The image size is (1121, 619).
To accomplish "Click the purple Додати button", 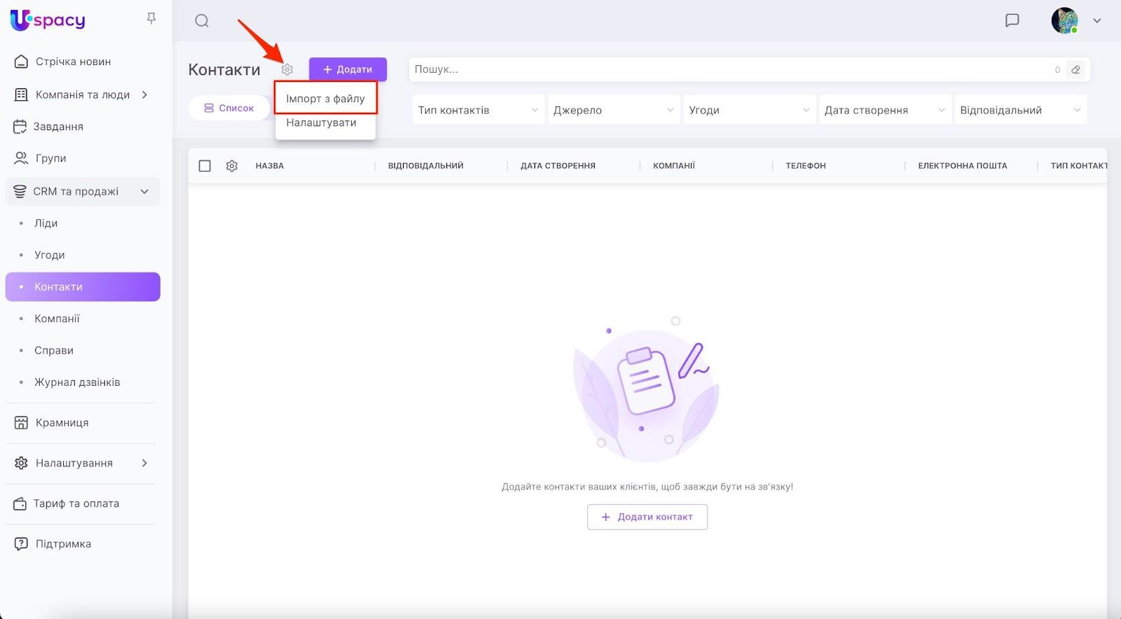I will [x=348, y=69].
